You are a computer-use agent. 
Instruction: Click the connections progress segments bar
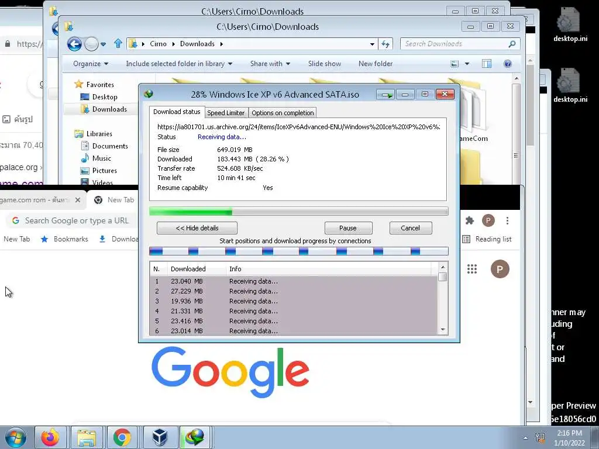pos(299,251)
